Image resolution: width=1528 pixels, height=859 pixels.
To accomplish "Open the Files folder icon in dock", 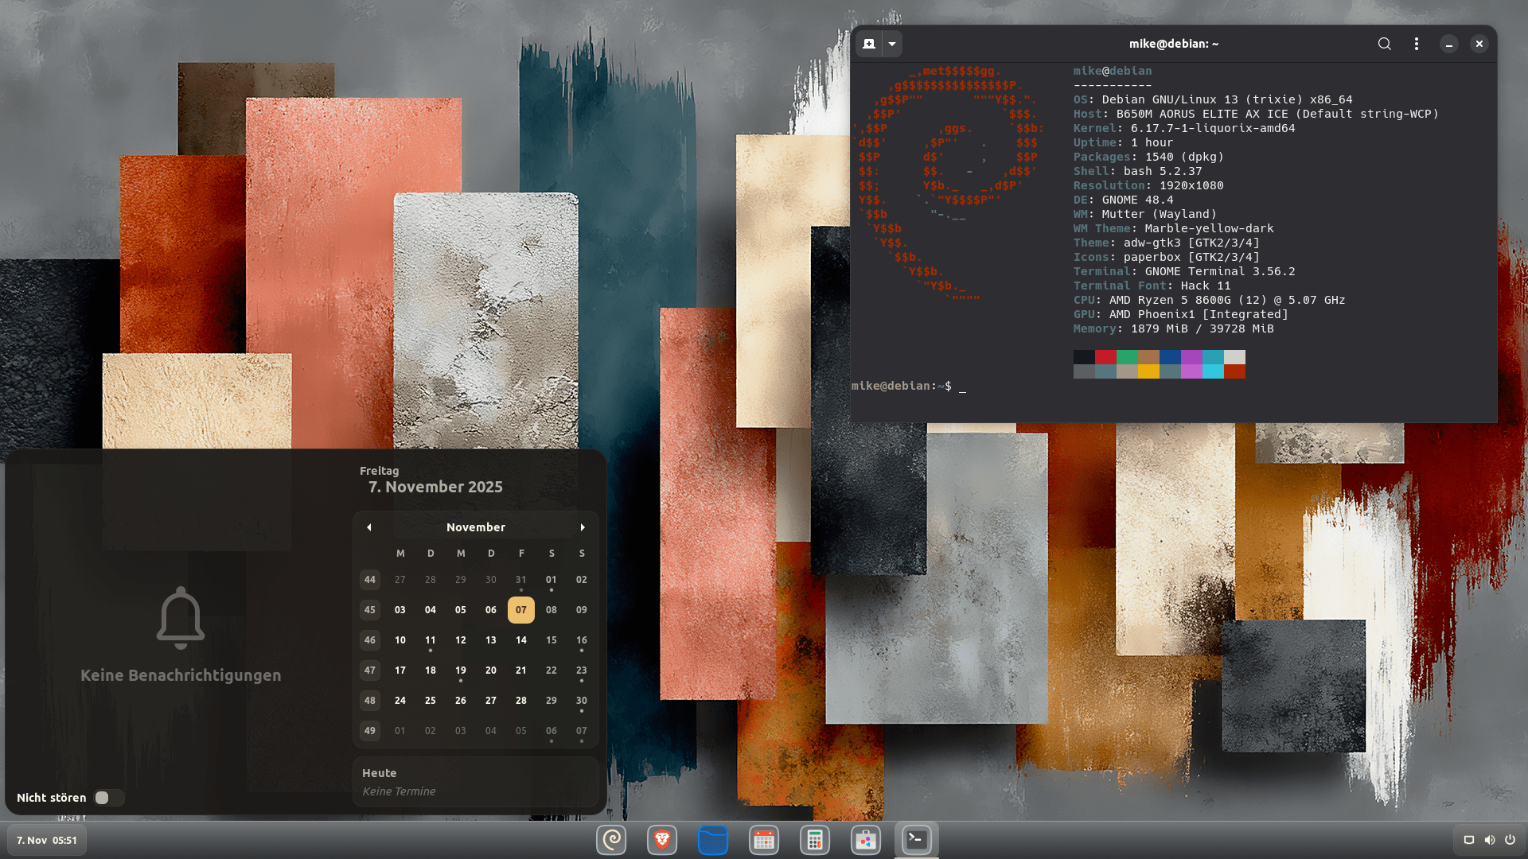I will [712, 840].
